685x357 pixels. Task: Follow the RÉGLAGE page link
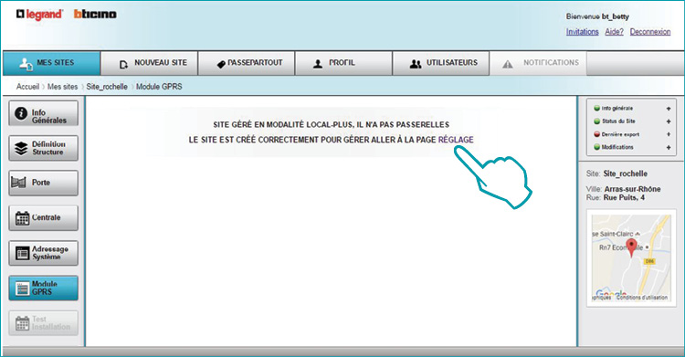(x=456, y=140)
